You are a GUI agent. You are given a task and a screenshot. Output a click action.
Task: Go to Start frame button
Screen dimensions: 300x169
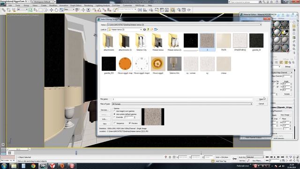[267, 157]
